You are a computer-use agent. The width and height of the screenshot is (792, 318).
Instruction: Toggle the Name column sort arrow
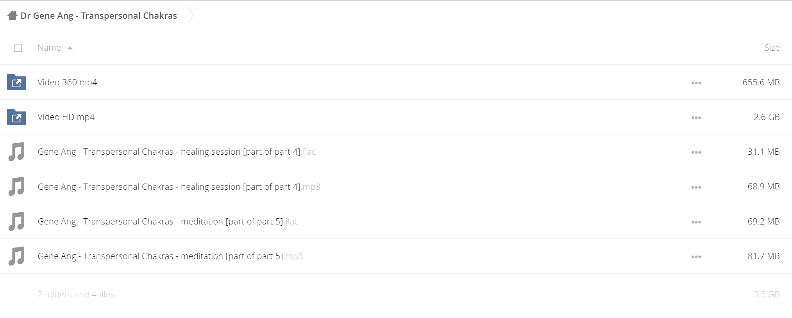70,48
